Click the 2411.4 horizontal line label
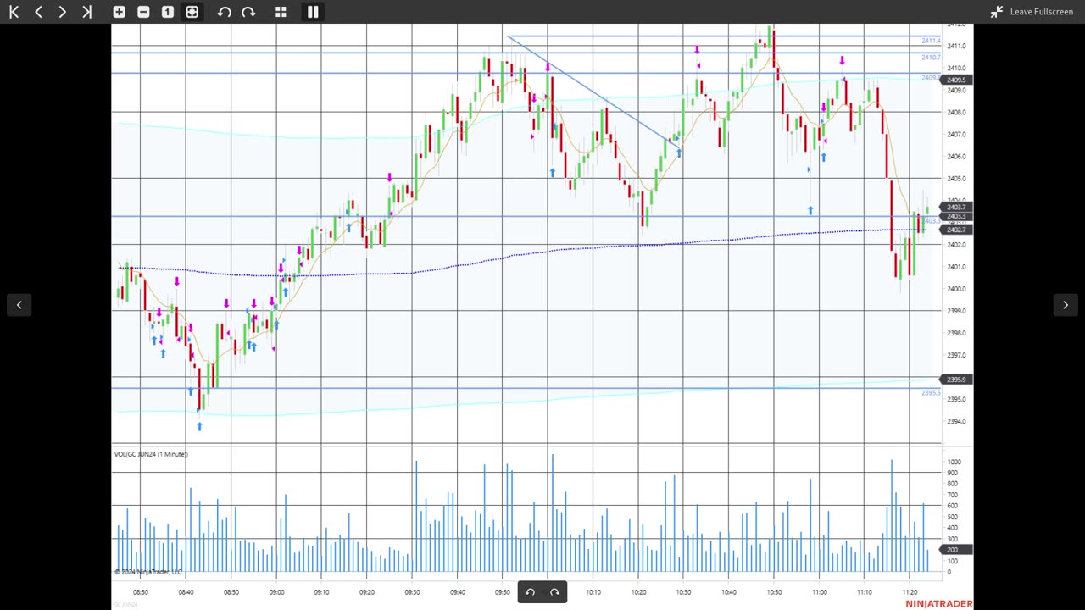The height and width of the screenshot is (610, 1085). [x=931, y=41]
